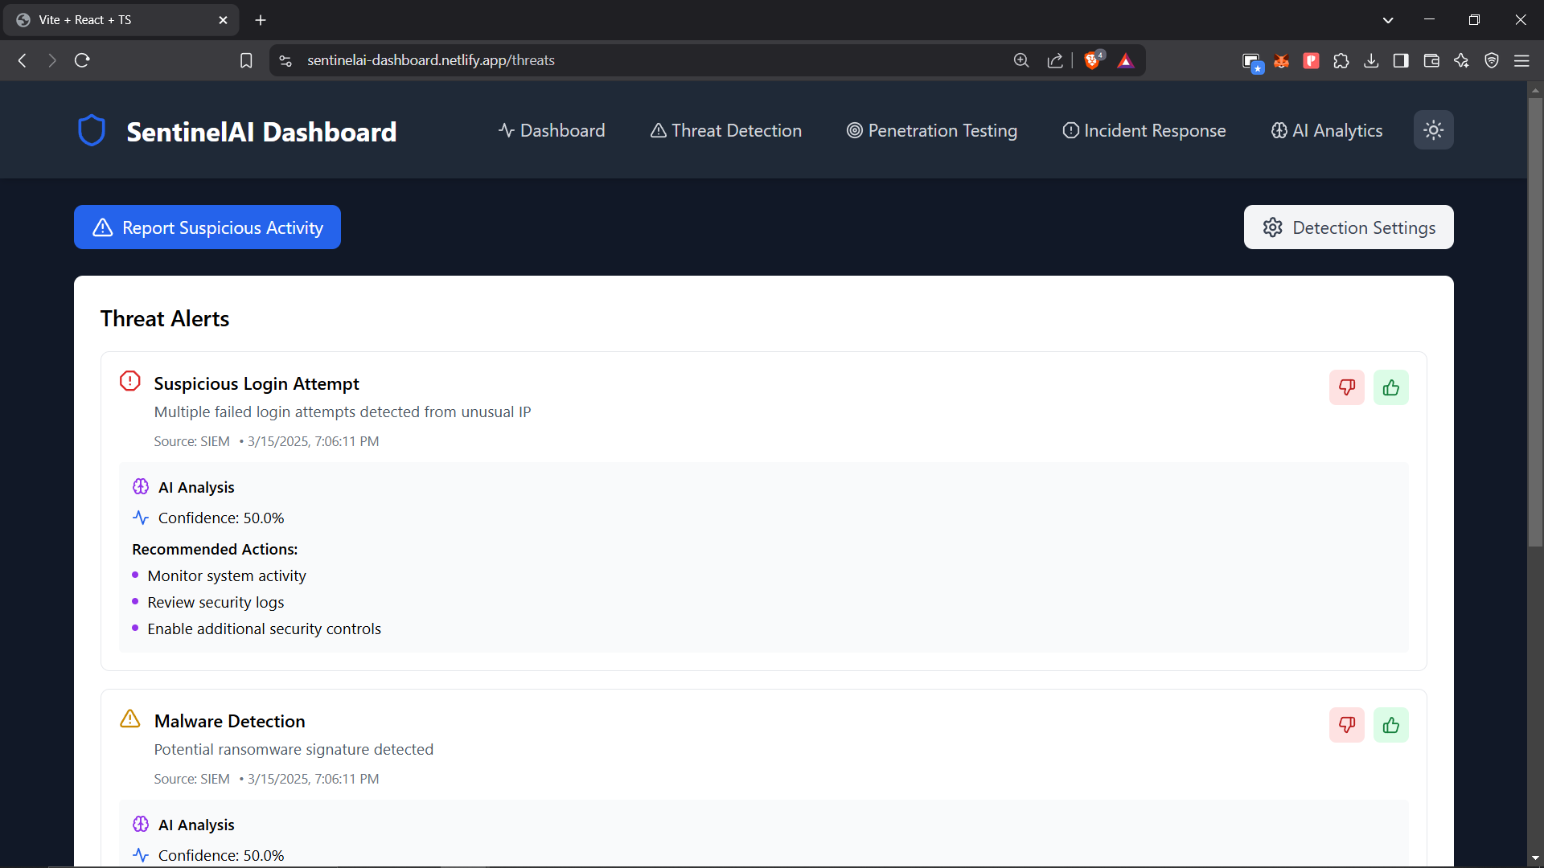Click Report Suspicious Activity button

[207, 227]
